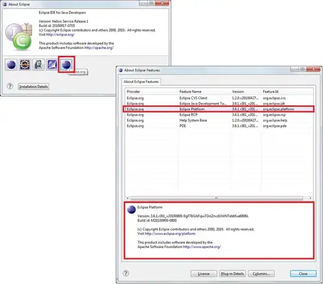Viewport: 323px width, 284px height.
Task: Sort by the Feature Id column header
Action: [270, 91]
